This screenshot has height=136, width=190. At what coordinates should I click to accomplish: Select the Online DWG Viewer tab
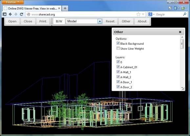click(32, 8)
